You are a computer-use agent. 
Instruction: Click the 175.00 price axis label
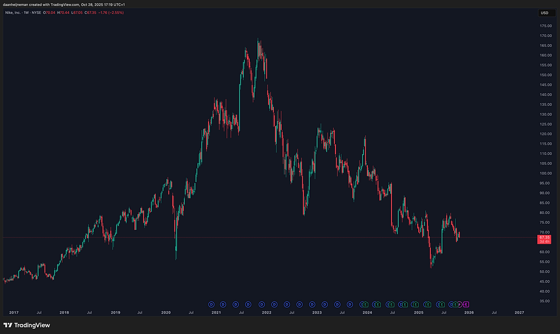[x=546, y=26]
